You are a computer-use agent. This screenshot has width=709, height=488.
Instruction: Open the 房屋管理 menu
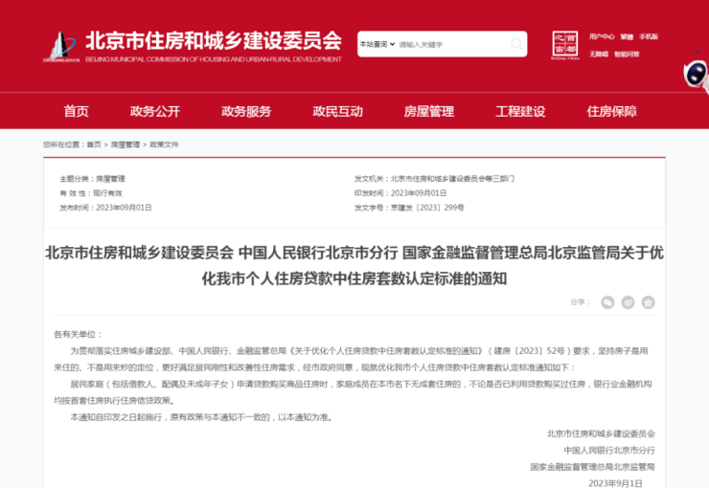[429, 111]
